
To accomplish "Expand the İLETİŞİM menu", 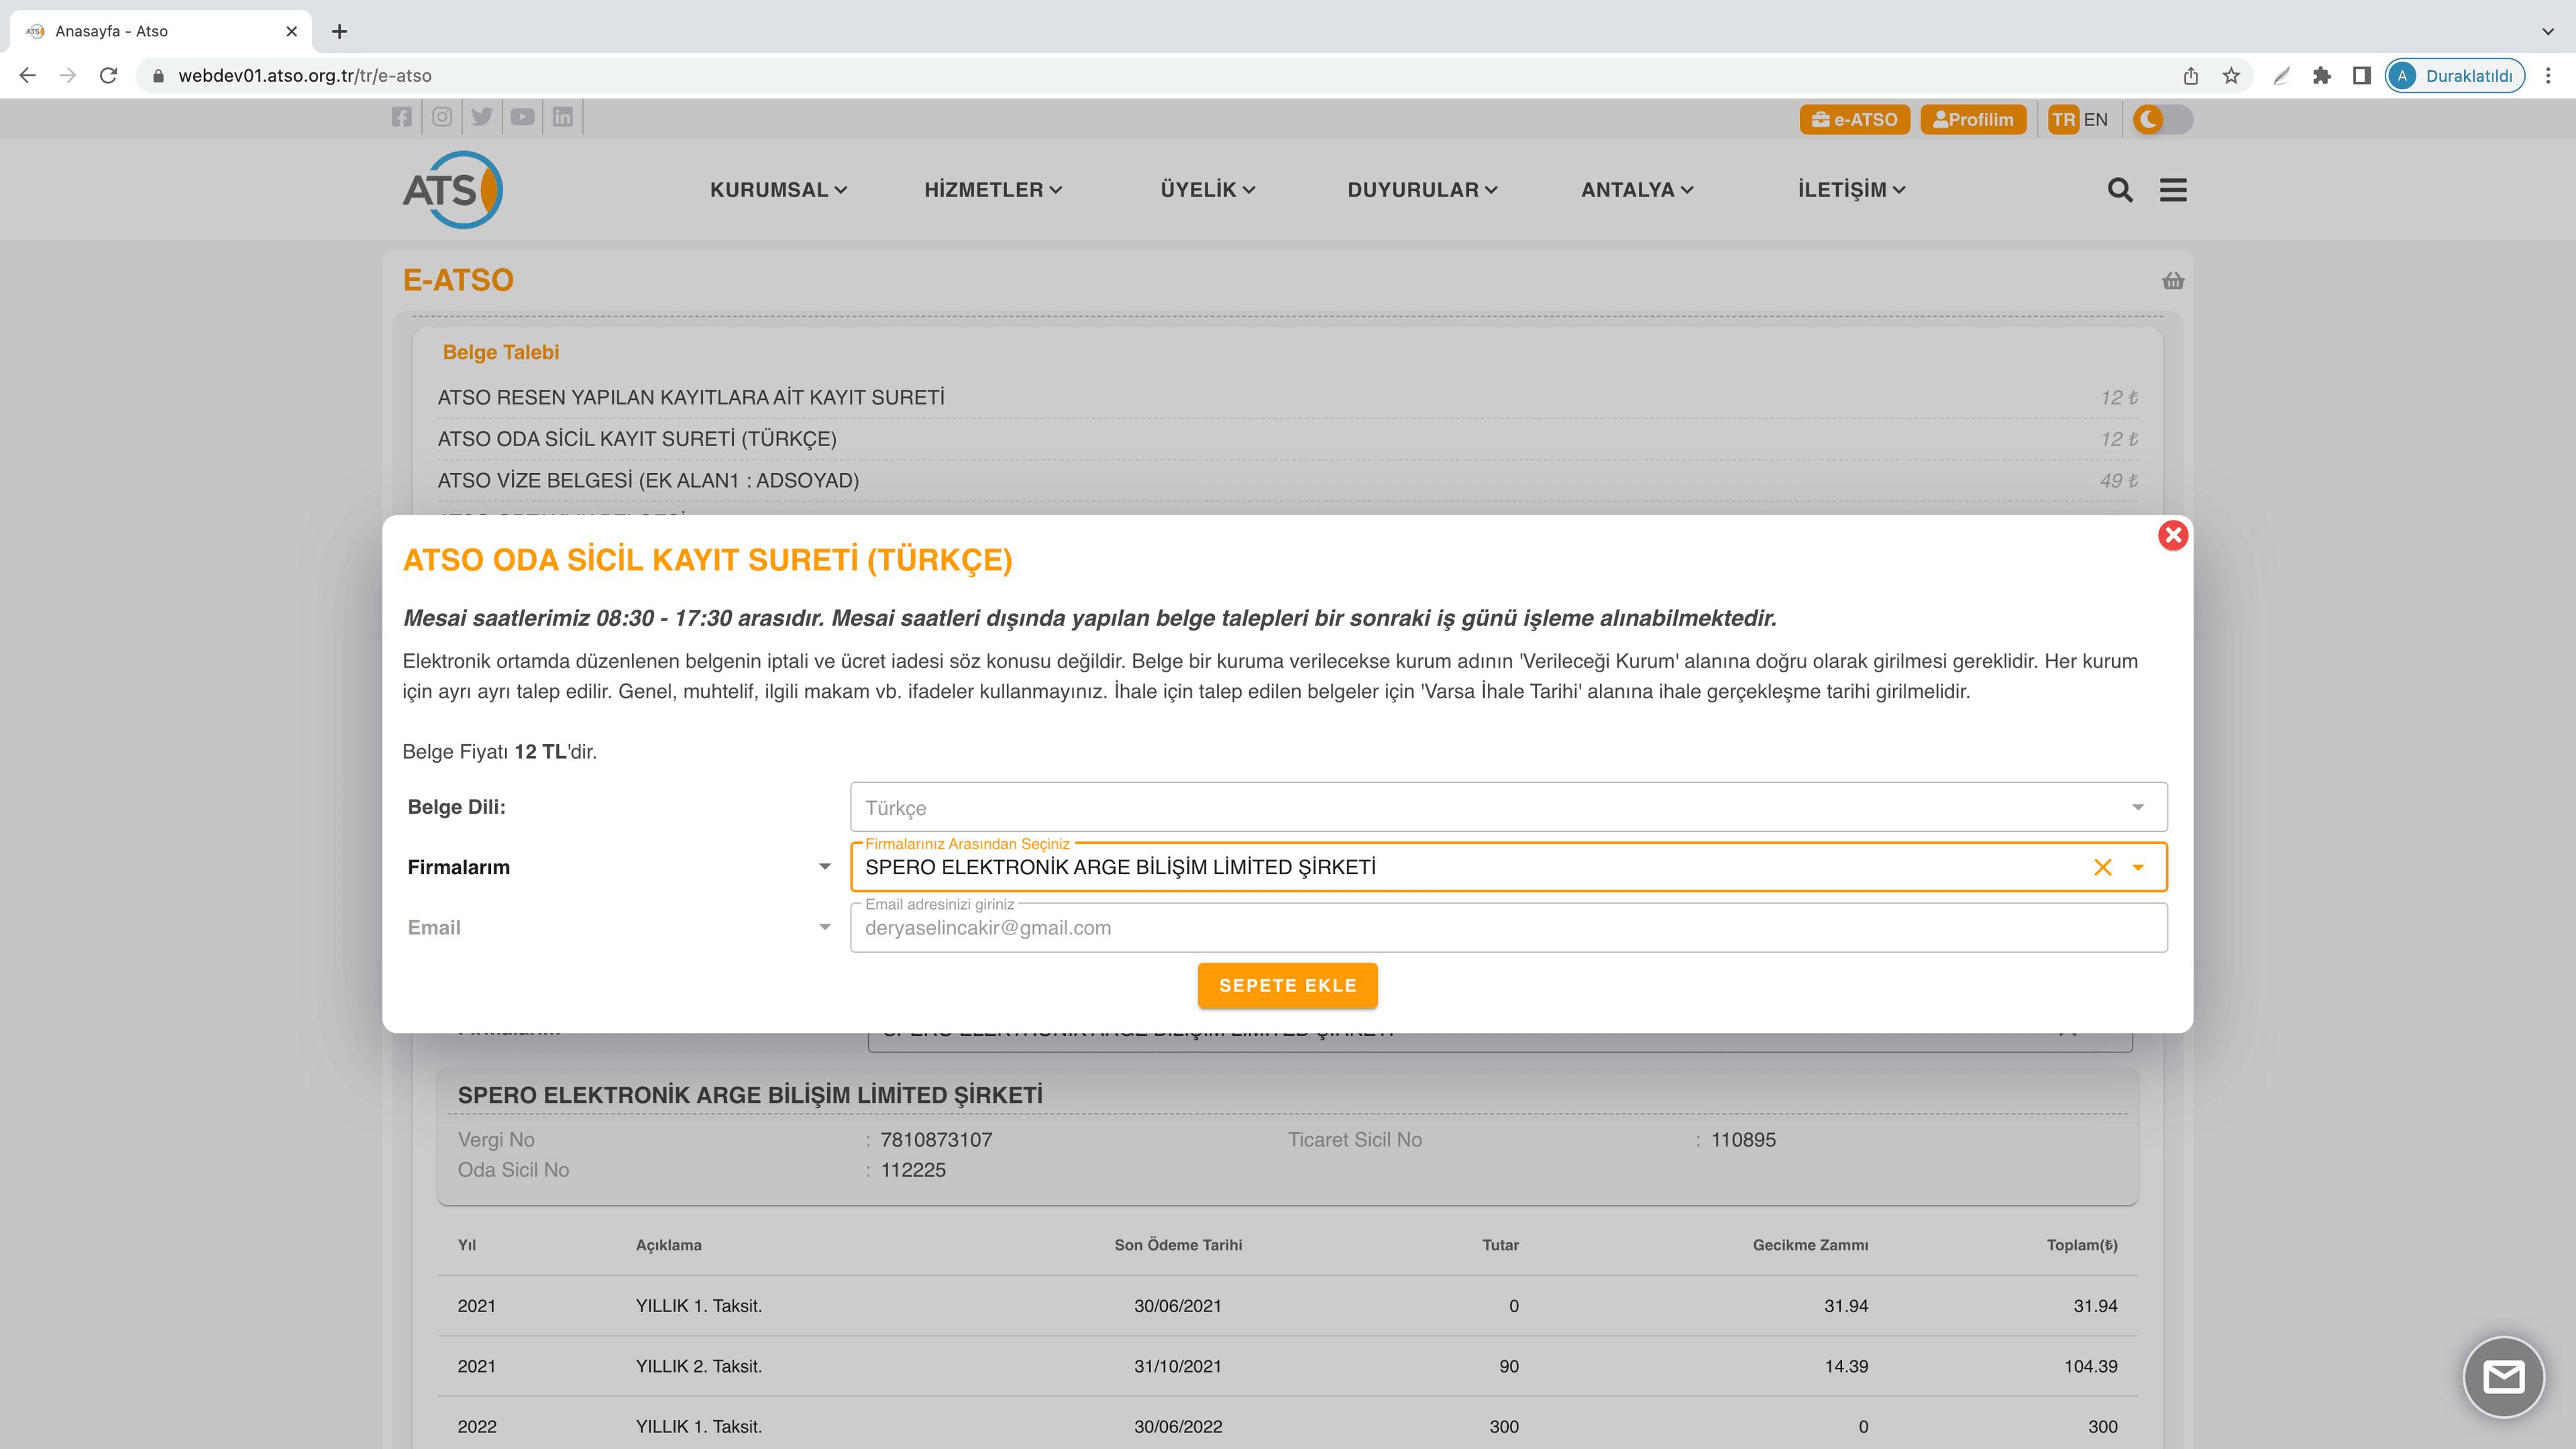I will (x=1851, y=190).
